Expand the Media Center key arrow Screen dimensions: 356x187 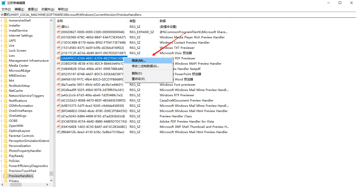(x=2, y=66)
